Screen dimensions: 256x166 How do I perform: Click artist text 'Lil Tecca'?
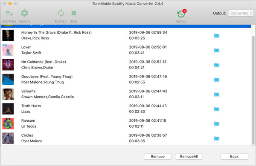(29, 126)
